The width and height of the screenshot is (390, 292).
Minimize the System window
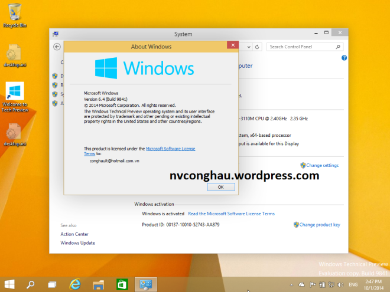click(x=316, y=33)
